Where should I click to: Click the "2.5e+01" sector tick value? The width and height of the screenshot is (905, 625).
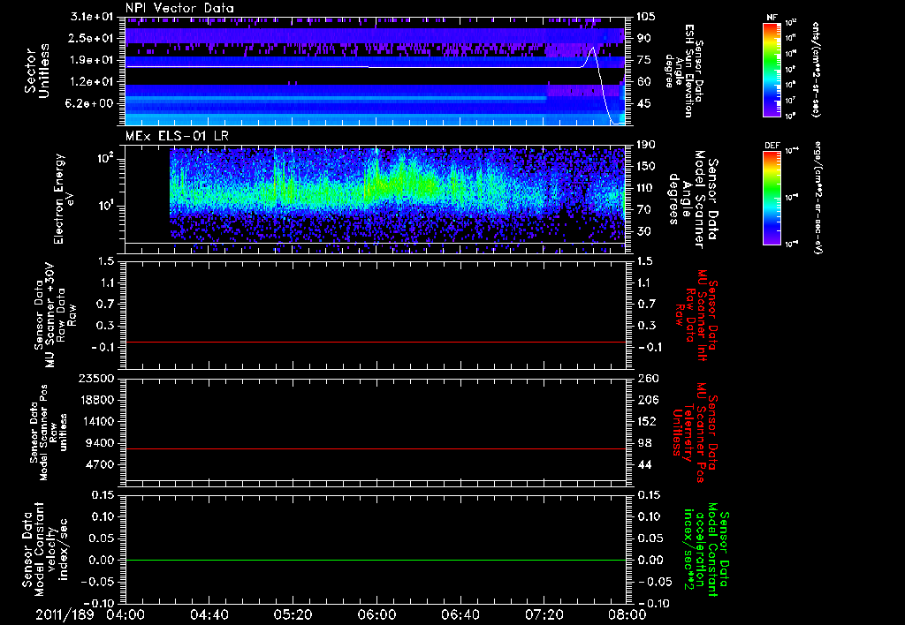click(91, 38)
